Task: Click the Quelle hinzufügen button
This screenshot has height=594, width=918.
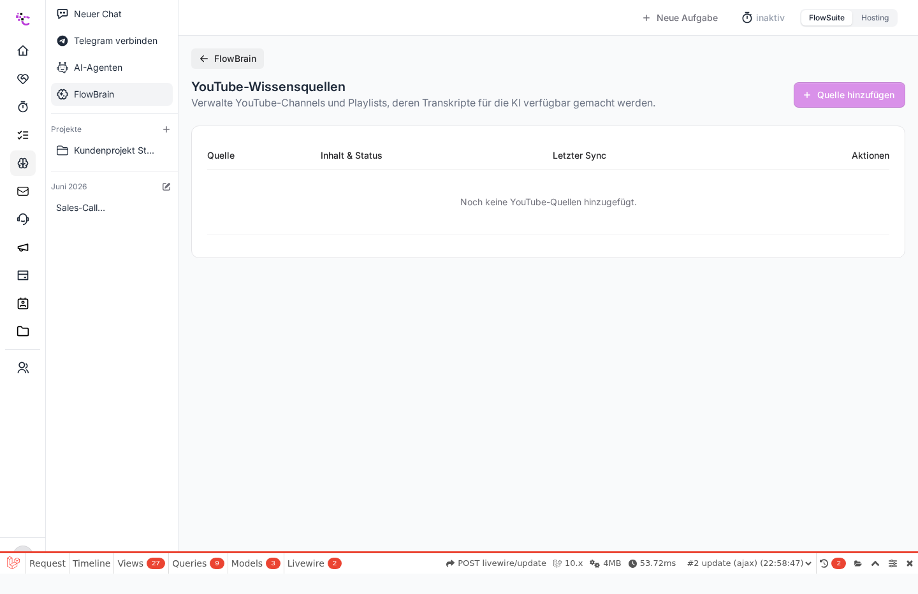Action: tap(849, 95)
